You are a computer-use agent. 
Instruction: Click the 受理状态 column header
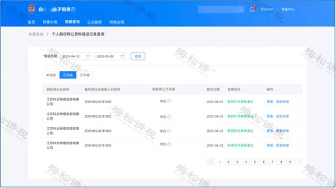(x=234, y=89)
